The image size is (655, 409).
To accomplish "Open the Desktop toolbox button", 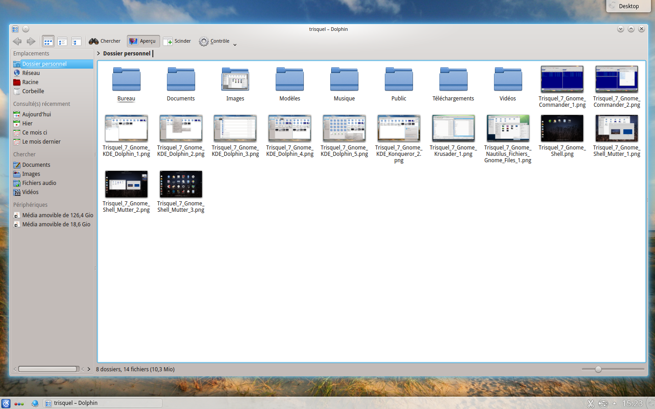I will point(629,6).
